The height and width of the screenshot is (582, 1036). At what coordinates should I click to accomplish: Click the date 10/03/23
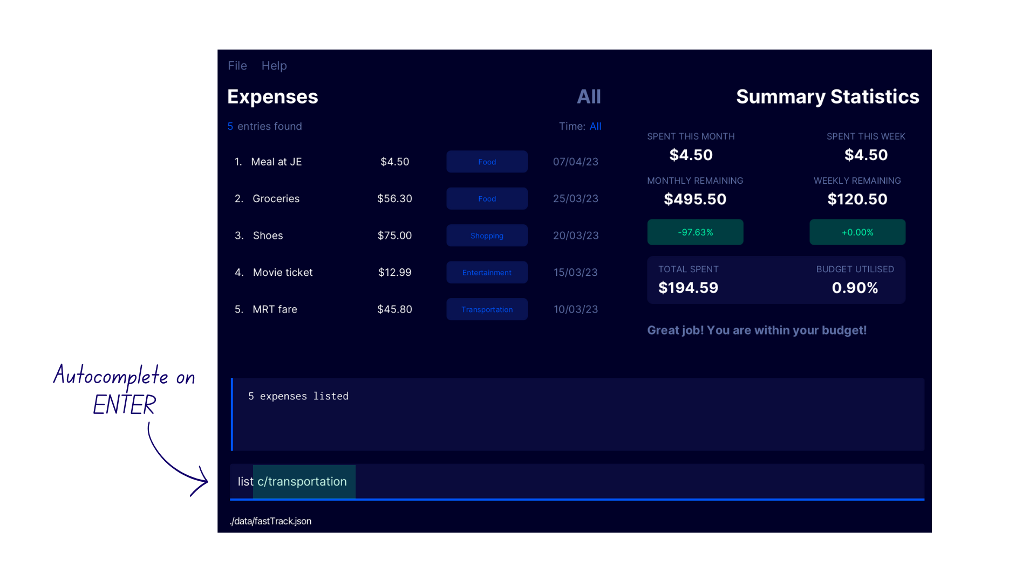tap(576, 309)
